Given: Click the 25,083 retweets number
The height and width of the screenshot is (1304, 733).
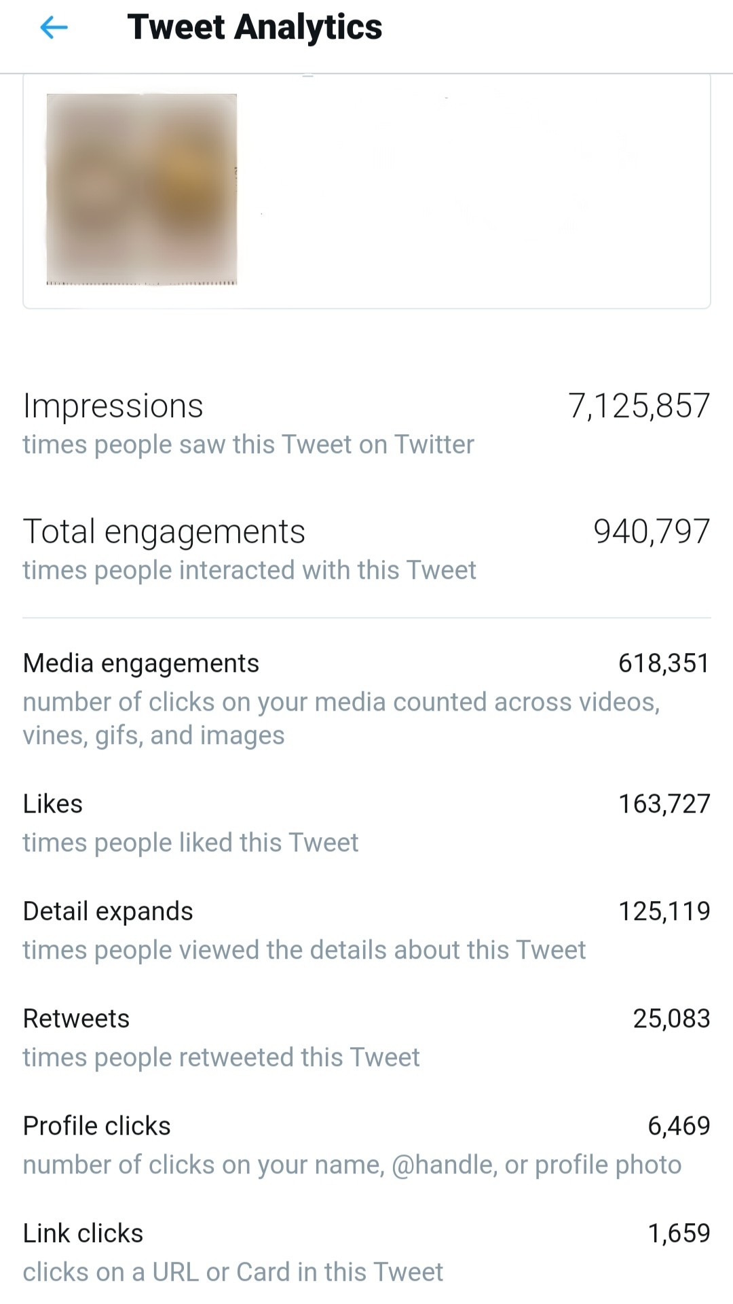Looking at the screenshot, I should pyautogui.click(x=671, y=1019).
